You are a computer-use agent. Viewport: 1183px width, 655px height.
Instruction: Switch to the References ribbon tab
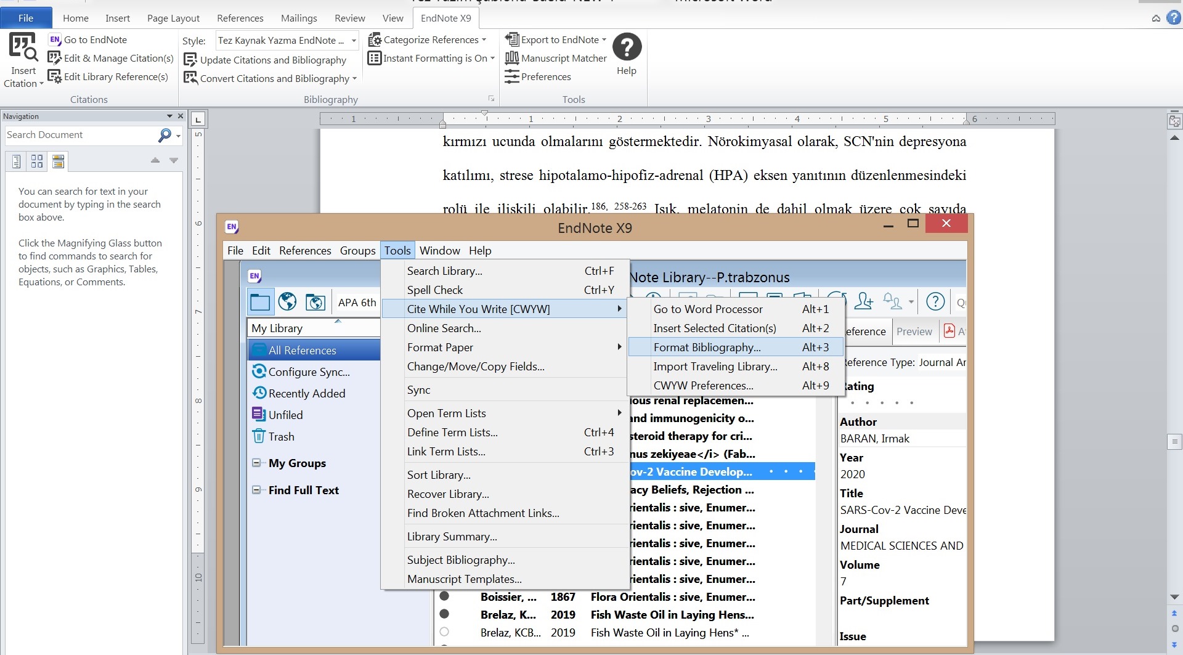pyautogui.click(x=240, y=18)
